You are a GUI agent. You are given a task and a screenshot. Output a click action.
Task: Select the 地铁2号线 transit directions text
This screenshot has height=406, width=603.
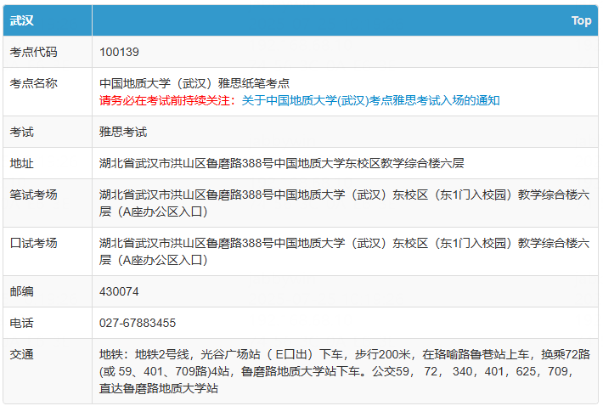(344, 371)
